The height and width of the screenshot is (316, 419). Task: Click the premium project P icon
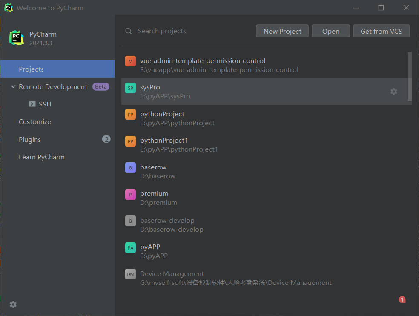[x=130, y=194]
